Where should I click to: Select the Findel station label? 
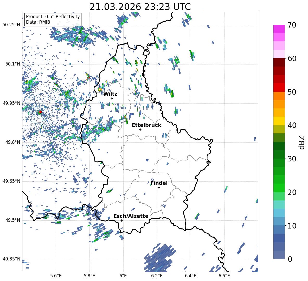click(159, 183)
